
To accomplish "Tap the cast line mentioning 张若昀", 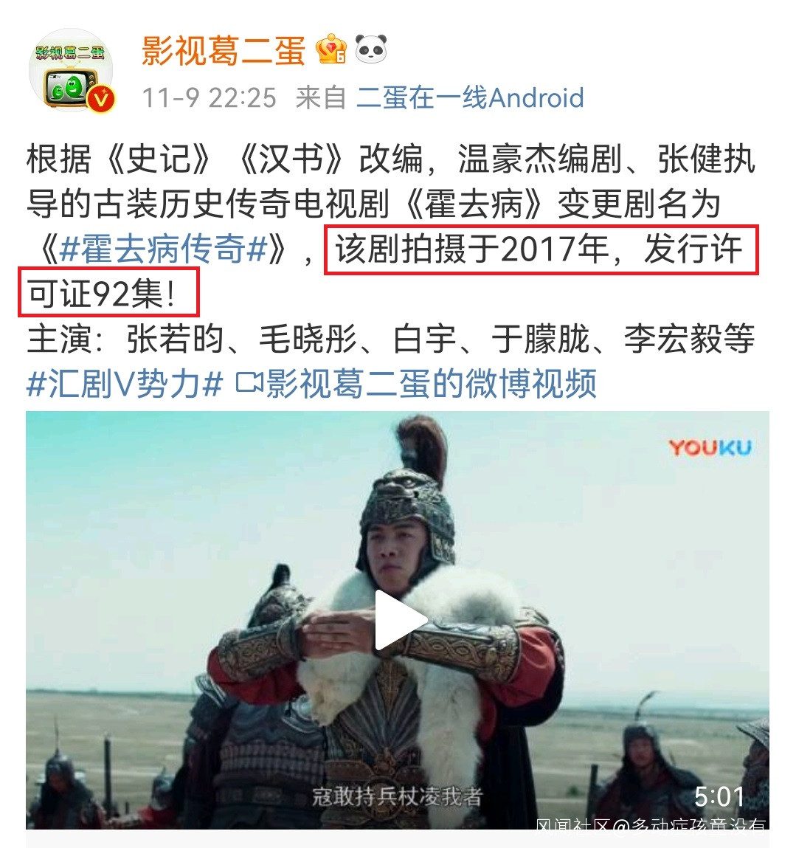I will tap(390, 339).
